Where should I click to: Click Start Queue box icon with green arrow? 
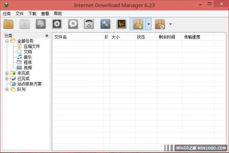[x=138, y=24]
